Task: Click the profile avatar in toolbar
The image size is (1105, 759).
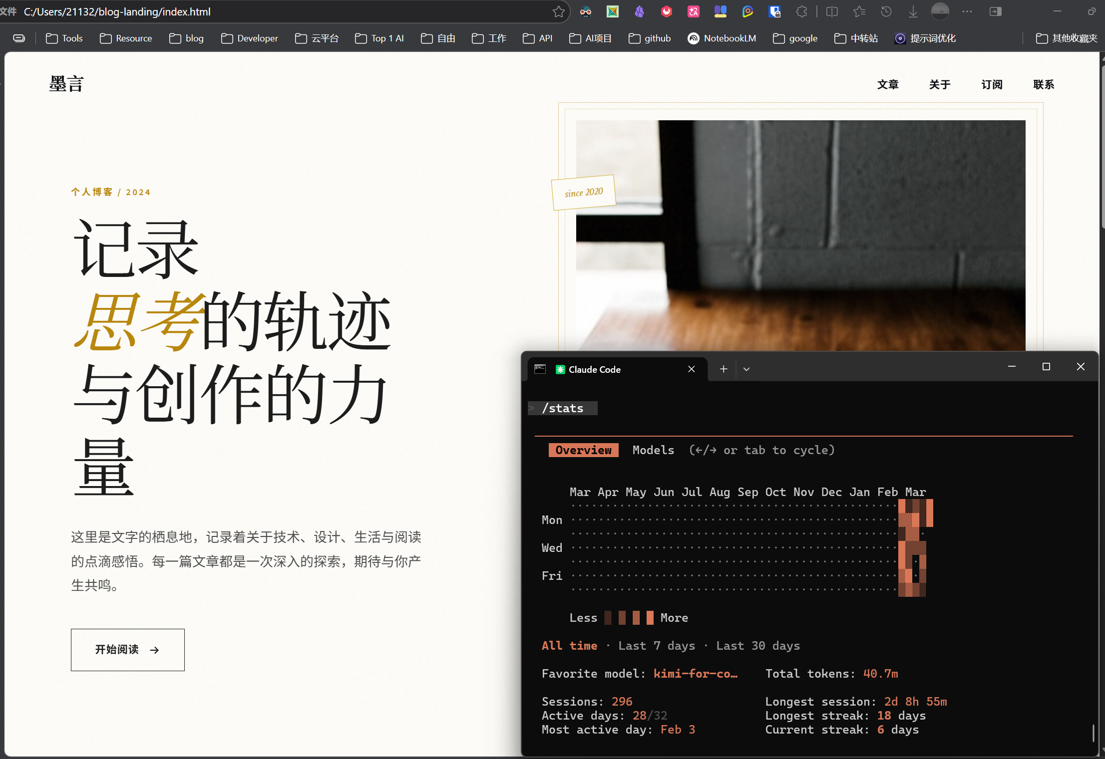Action: pyautogui.click(x=940, y=11)
